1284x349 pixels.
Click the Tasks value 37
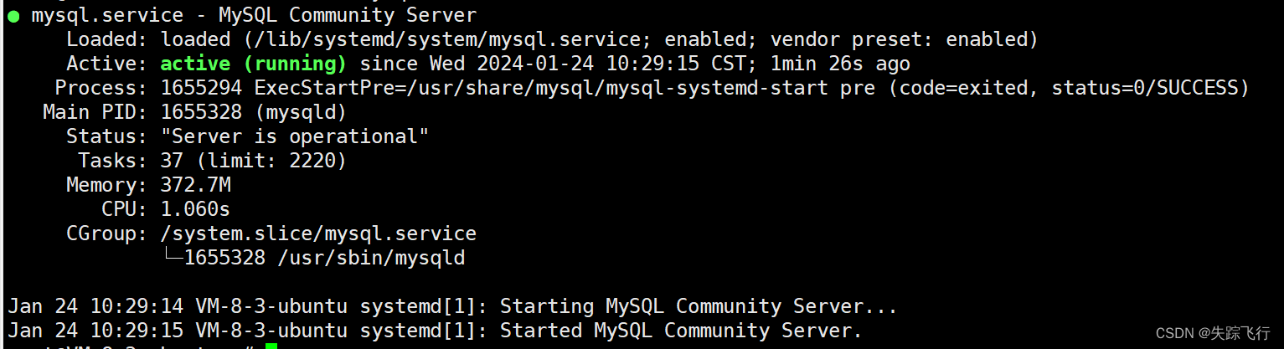click(172, 161)
